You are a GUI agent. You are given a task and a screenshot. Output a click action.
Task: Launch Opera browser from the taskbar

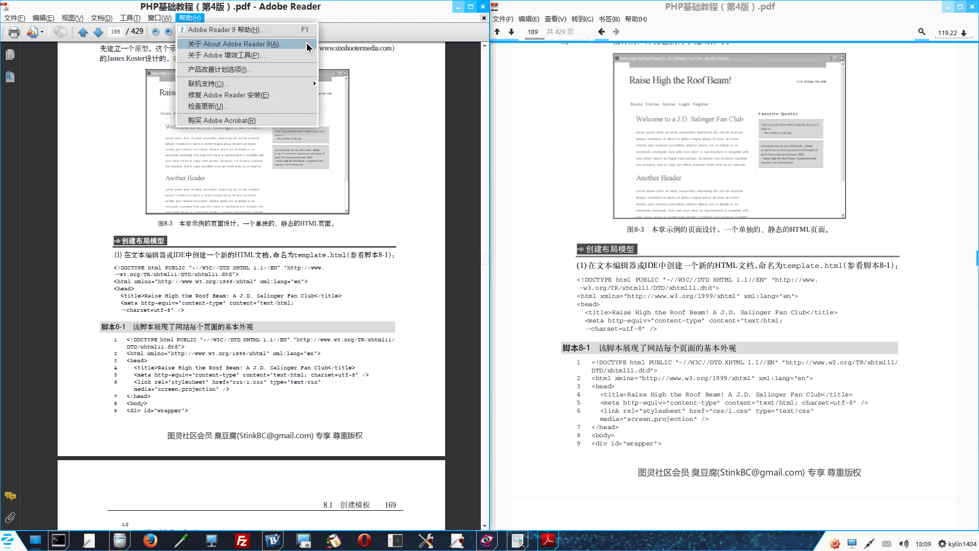(x=365, y=540)
